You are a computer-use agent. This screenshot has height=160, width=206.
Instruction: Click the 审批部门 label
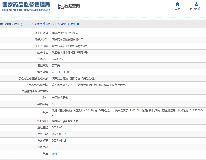coord(42,121)
